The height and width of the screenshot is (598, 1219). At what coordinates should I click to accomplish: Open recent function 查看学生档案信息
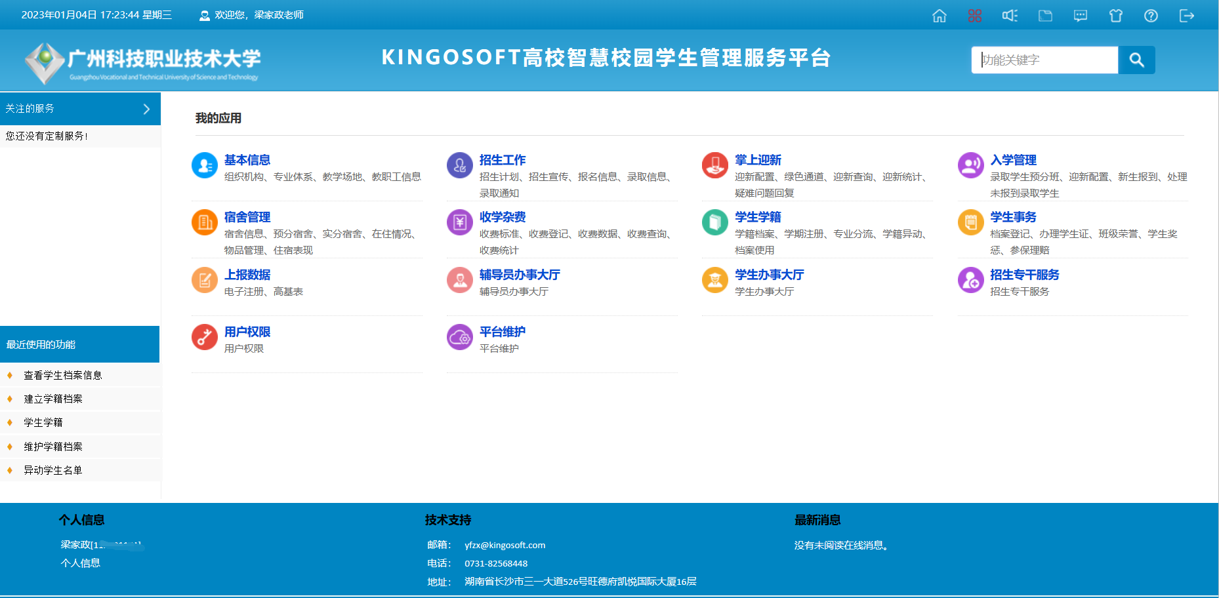point(63,375)
